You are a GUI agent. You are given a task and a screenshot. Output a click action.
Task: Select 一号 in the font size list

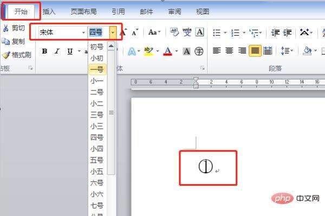click(97, 69)
